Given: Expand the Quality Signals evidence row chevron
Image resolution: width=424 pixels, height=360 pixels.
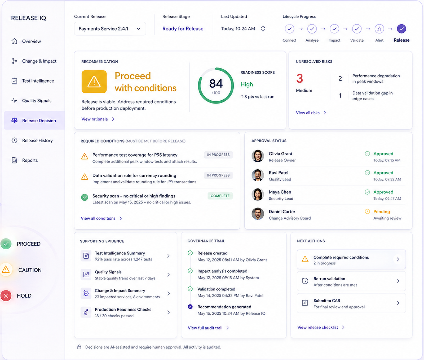Looking at the screenshot, I should point(169,275).
